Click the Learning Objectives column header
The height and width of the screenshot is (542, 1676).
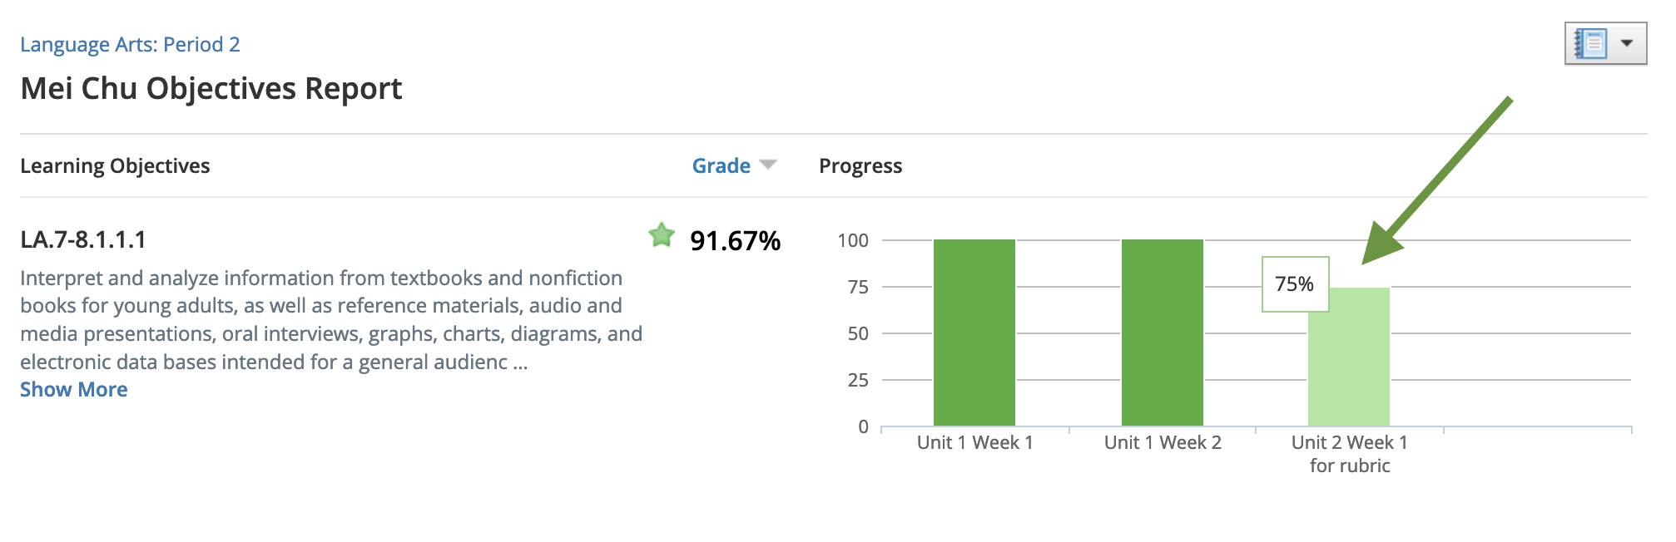tap(115, 166)
